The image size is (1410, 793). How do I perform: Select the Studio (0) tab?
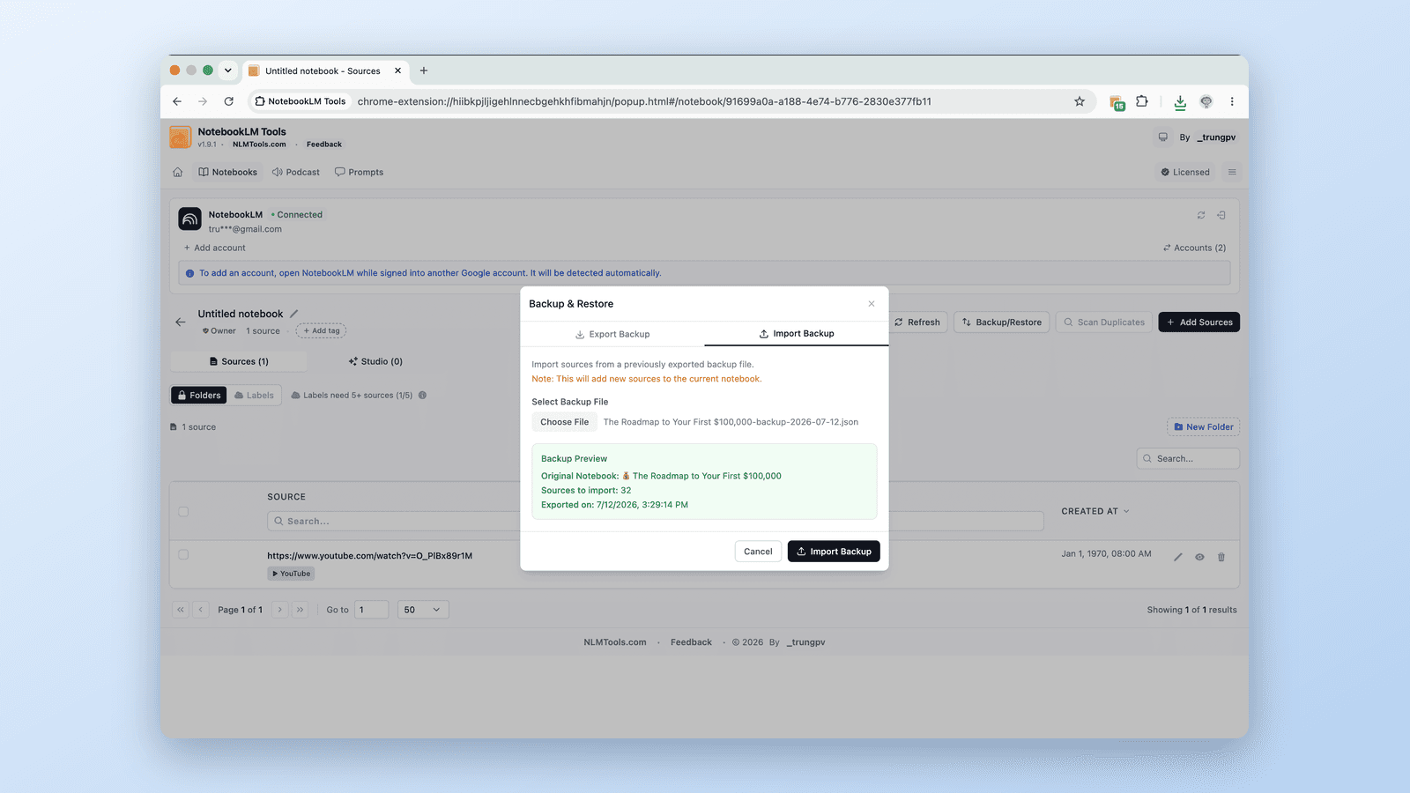coord(375,361)
